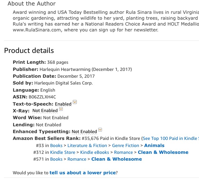
Task: Open the Text-to-Speech info popover arrow
Action: pyautogui.click(x=75, y=102)
